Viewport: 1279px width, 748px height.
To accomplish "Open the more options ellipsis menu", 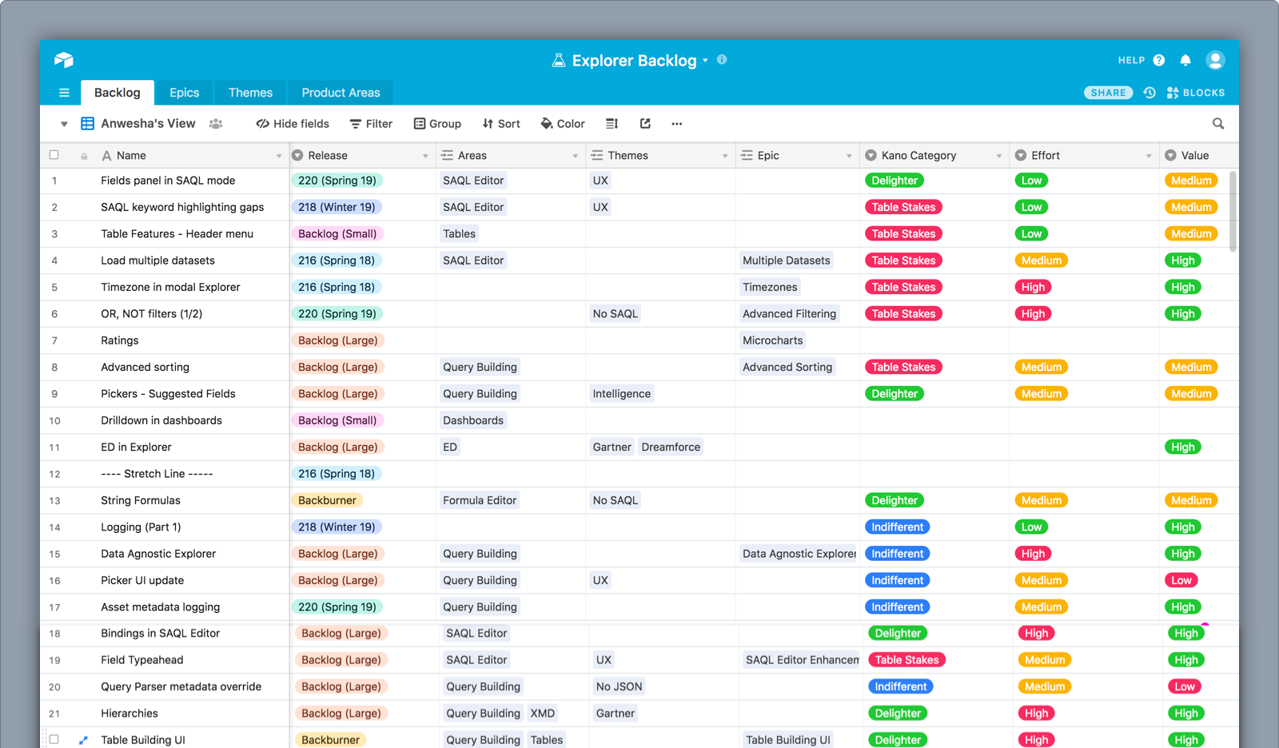I will point(677,124).
